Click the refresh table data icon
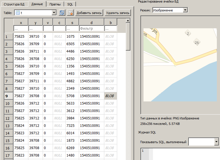Image resolution: width=220 pixels, height=160 pixels. pyautogui.click(x=62, y=13)
